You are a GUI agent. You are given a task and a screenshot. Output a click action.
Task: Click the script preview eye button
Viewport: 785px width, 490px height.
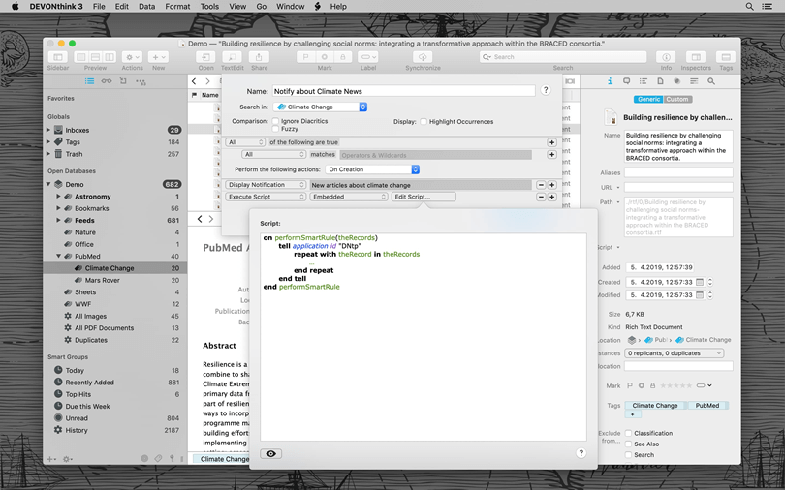point(270,453)
